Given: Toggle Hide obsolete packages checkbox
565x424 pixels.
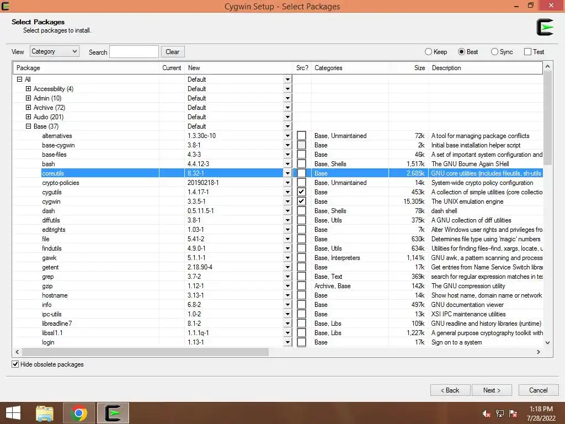Looking at the screenshot, I should point(15,364).
